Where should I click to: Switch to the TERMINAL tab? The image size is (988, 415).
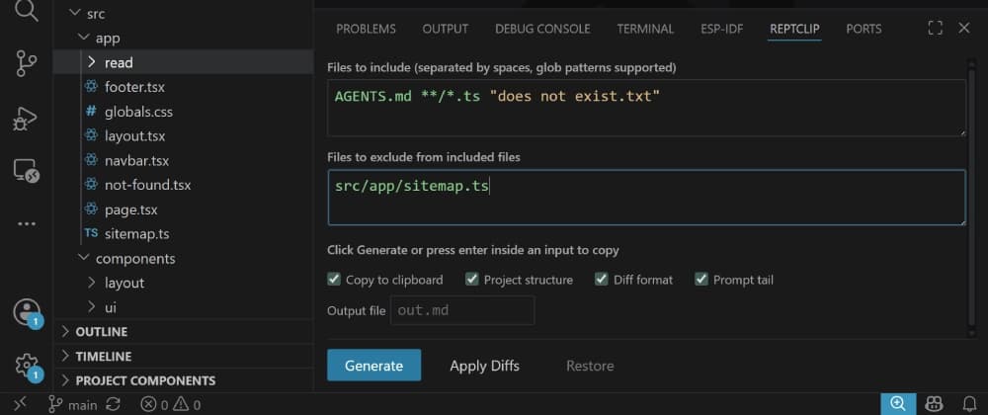[645, 29]
